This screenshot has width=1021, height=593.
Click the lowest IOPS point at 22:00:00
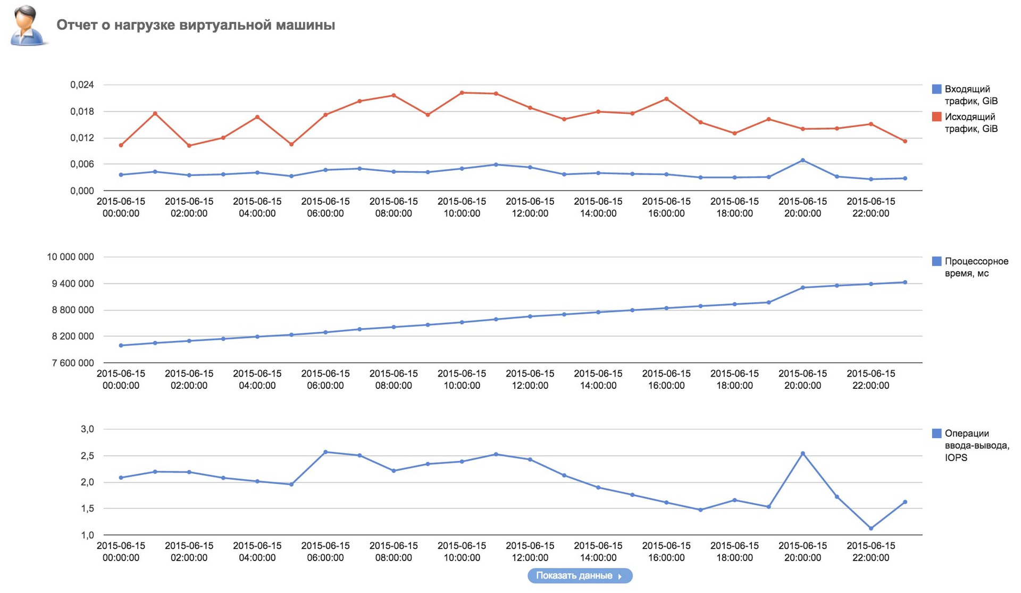[x=871, y=528]
